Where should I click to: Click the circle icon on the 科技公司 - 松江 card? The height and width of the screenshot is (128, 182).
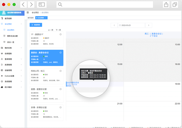pyautogui.click(x=61, y=71)
